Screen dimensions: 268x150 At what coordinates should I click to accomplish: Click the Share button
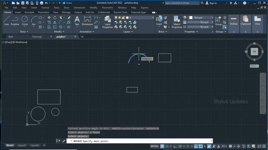click(x=67, y=3)
